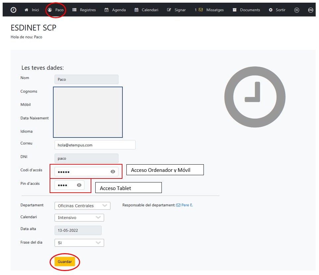Click the Data Naixement label

34,118
